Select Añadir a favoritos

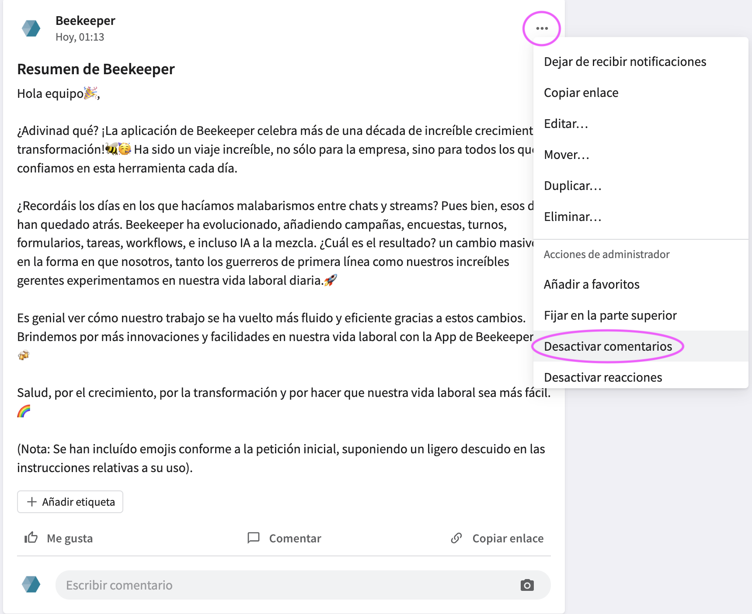(x=641, y=284)
